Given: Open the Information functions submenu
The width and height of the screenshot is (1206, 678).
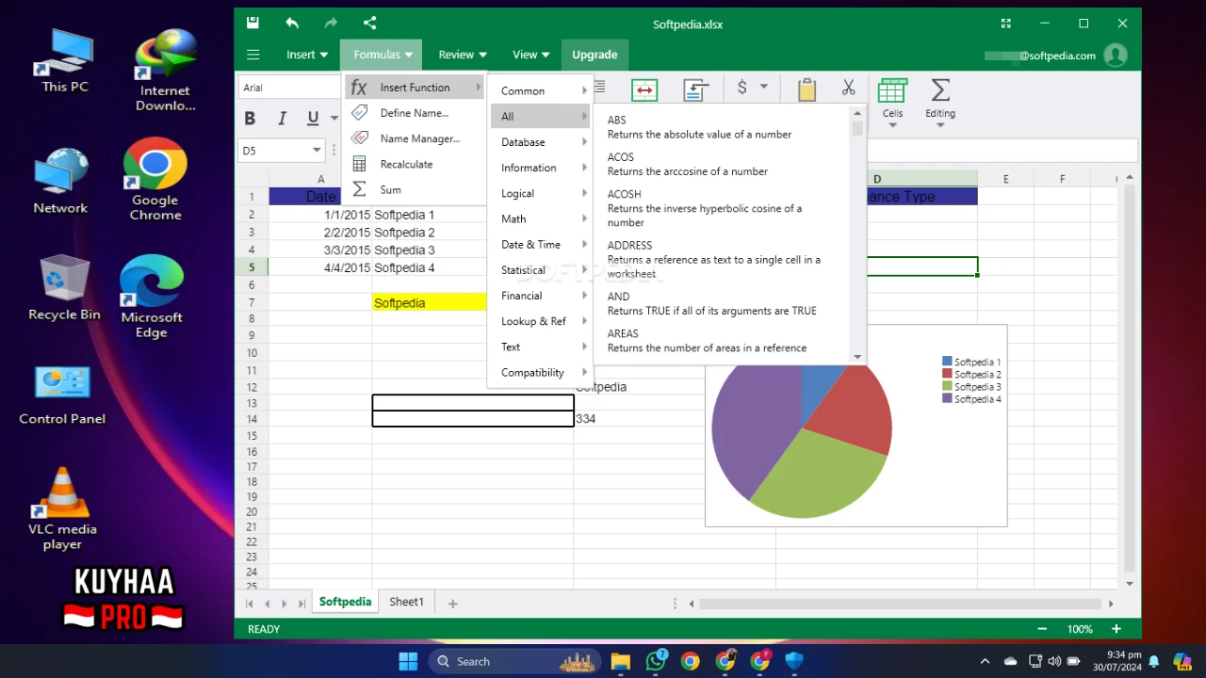Looking at the screenshot, I should tap(541, 168).
